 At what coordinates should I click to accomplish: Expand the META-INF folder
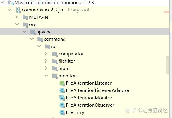click(x=17, y=17)
